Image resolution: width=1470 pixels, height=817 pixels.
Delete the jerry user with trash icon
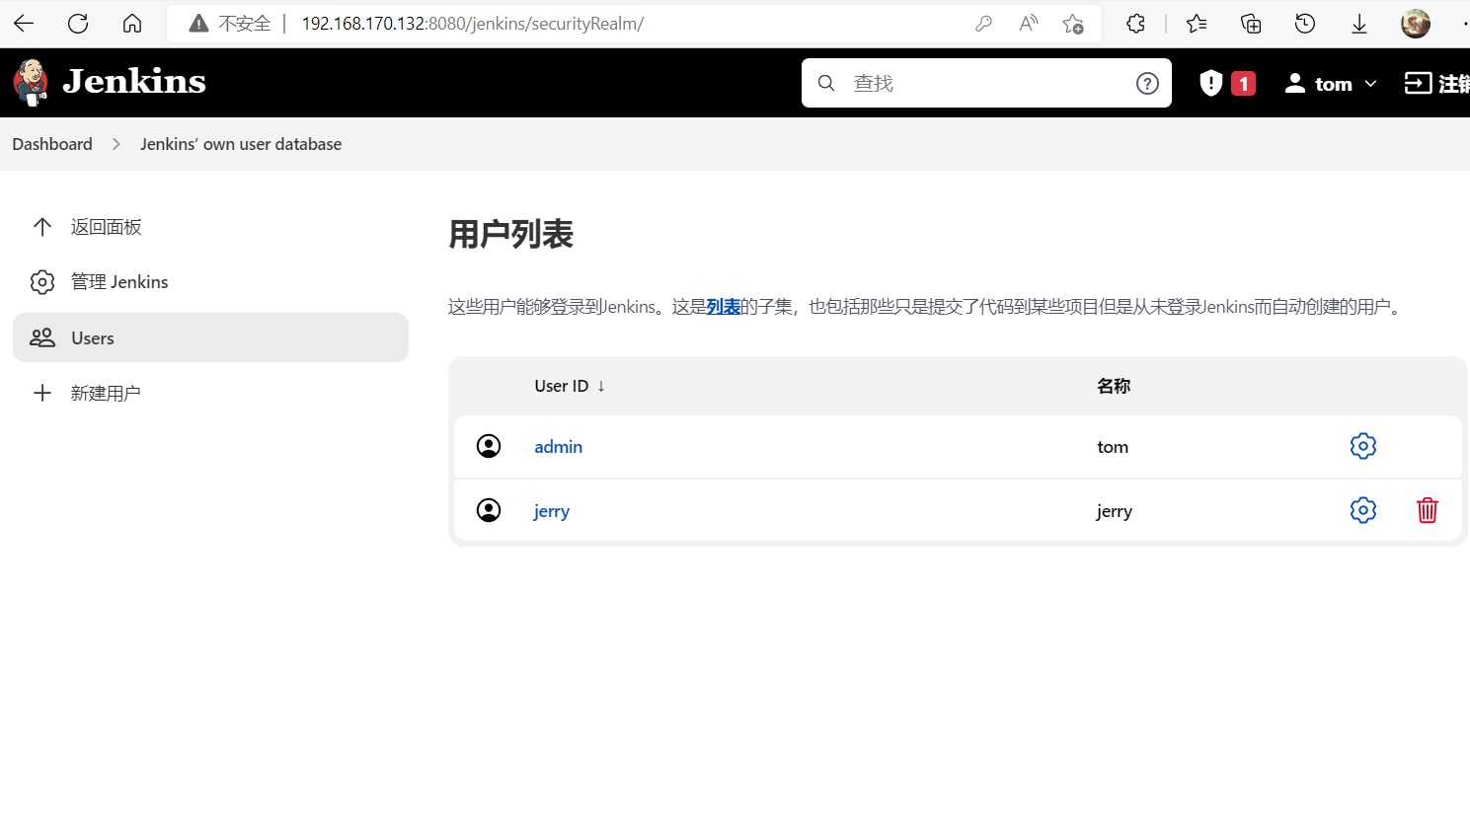(1428, 510)
